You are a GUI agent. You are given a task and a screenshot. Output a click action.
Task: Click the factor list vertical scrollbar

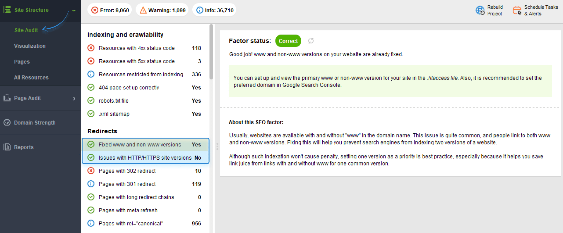[211, 52]
